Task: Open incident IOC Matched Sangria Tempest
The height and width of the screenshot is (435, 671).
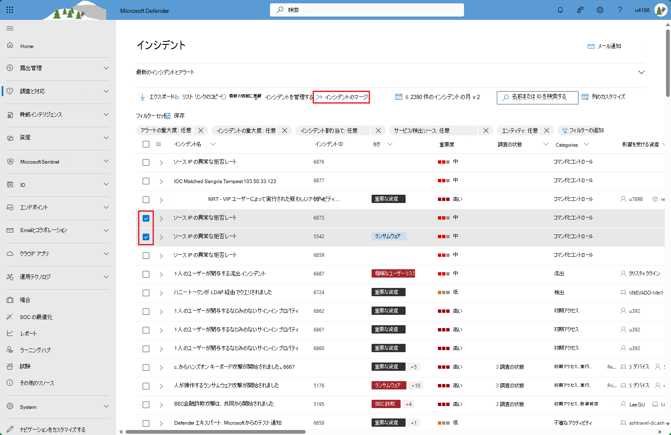Action: (225, 181)
